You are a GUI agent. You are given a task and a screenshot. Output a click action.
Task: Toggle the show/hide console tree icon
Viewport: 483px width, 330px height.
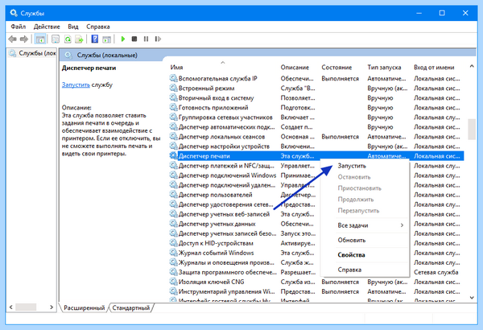40,39
